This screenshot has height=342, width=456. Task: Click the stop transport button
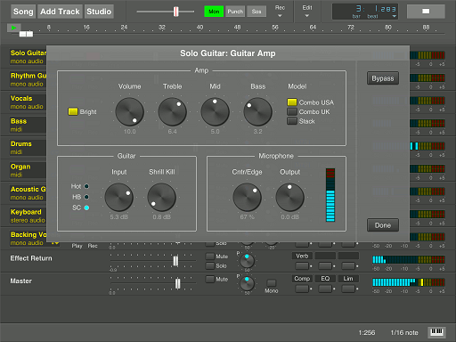426,12
